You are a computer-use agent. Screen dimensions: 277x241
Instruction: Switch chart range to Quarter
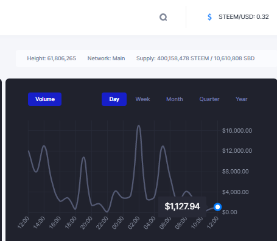[209, 99]
